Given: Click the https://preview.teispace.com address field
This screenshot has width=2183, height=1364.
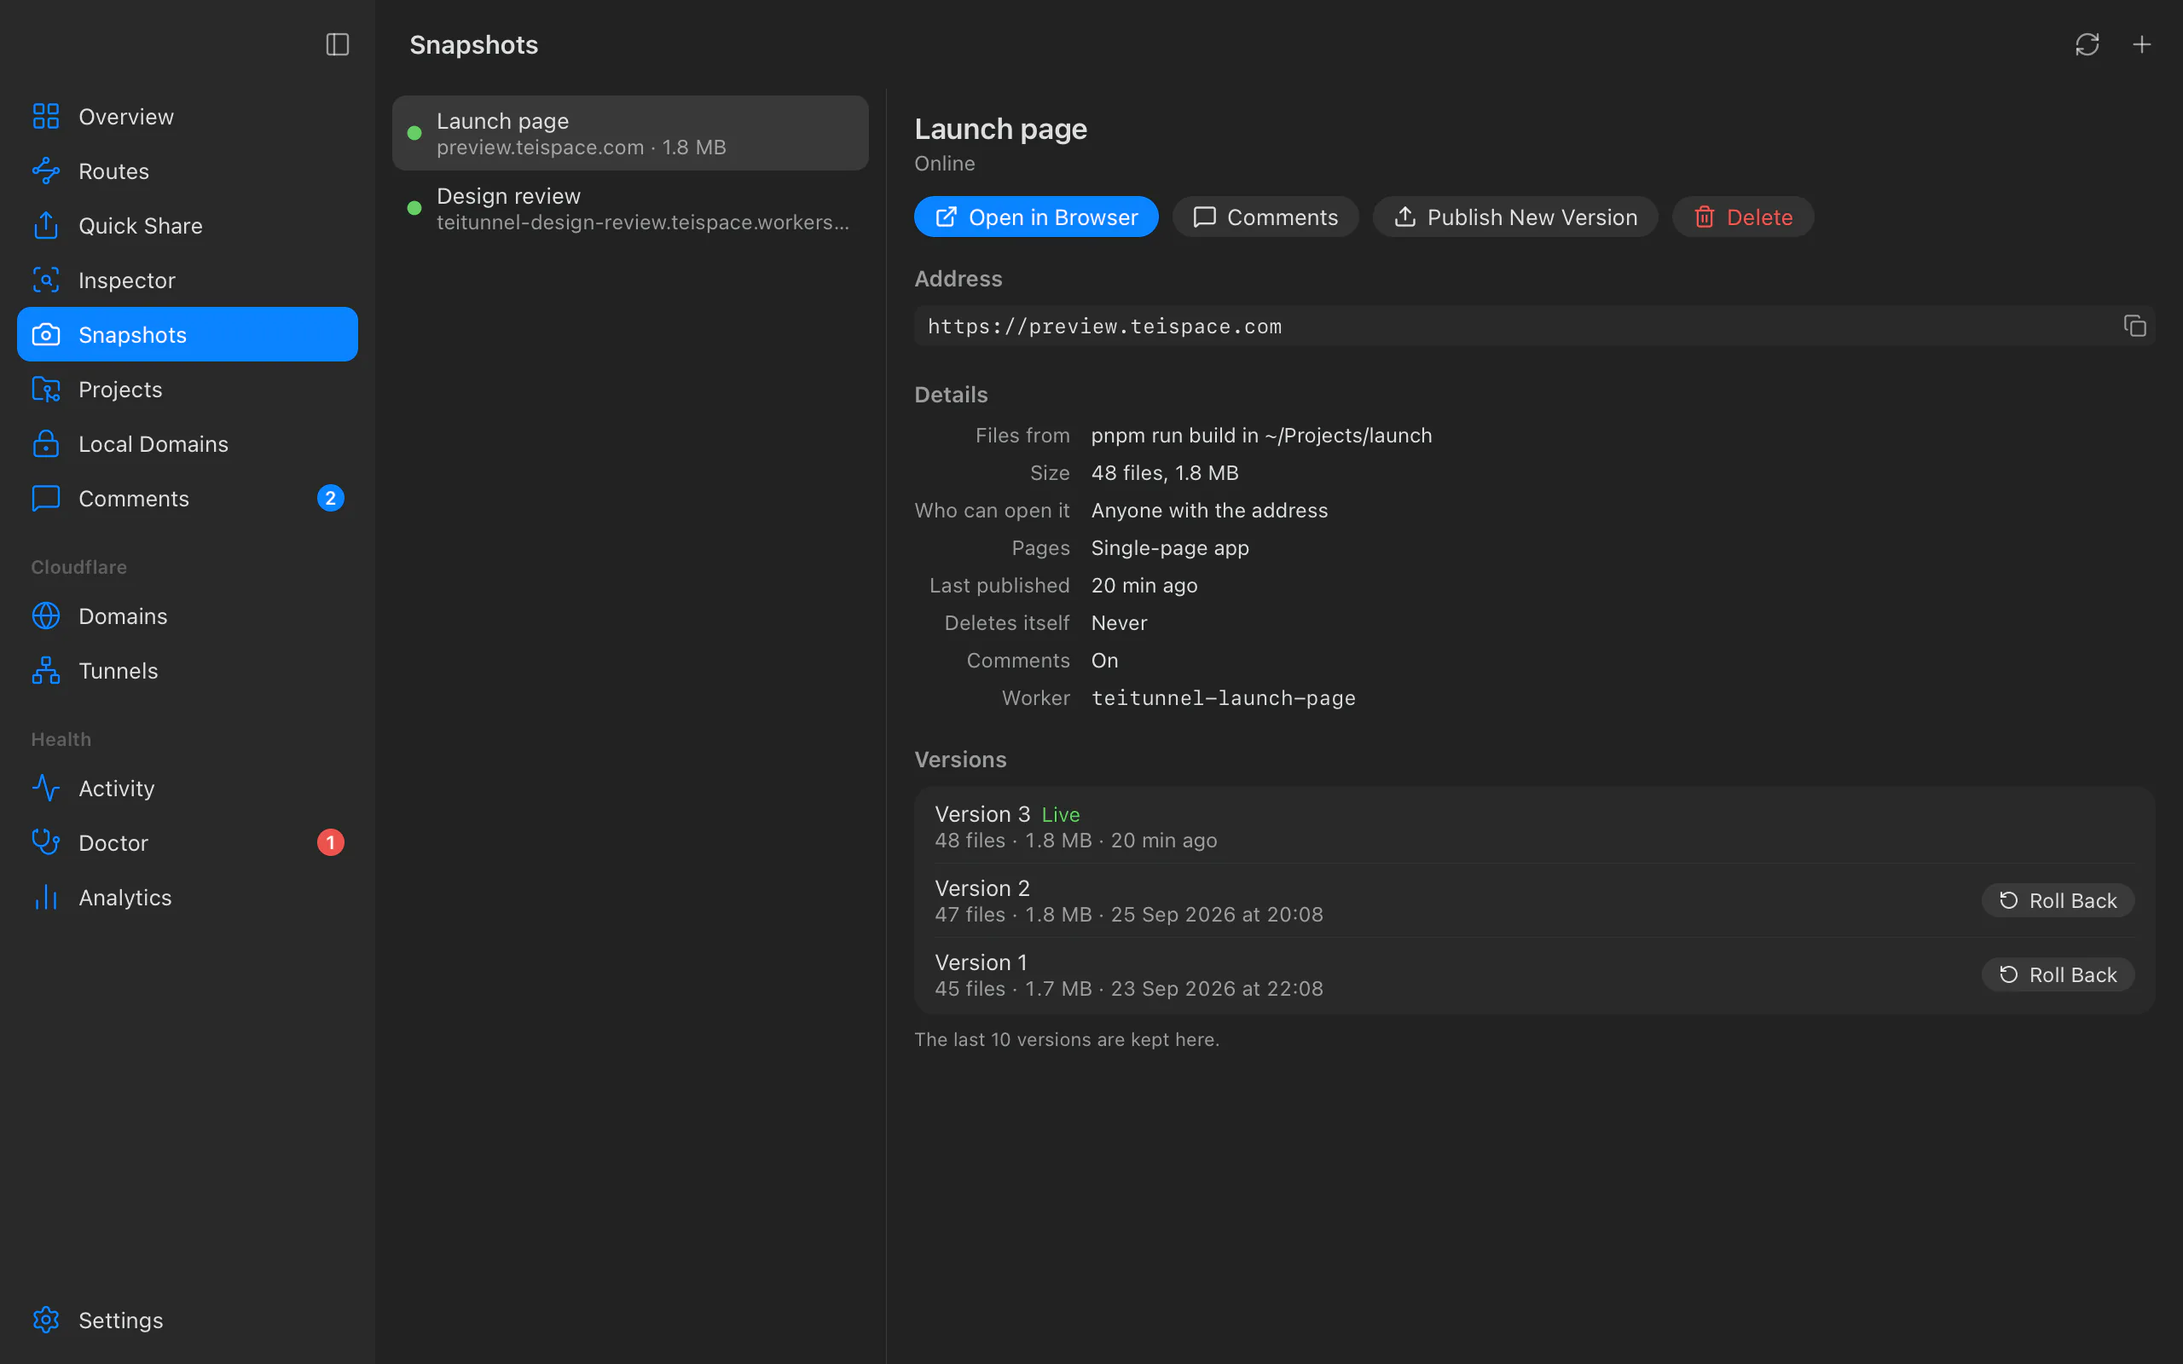Looking at the screenshot, I should 1533,326.
